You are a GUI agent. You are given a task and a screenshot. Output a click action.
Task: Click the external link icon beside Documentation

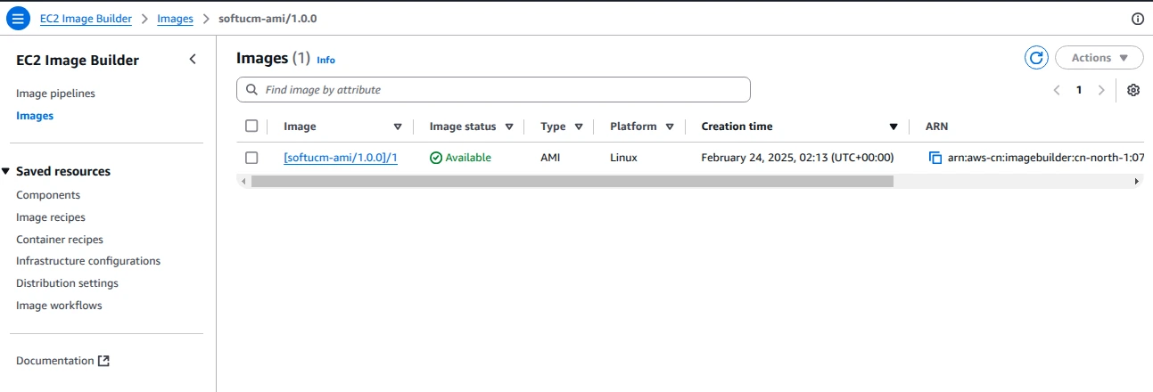click(x=103, y=361)
